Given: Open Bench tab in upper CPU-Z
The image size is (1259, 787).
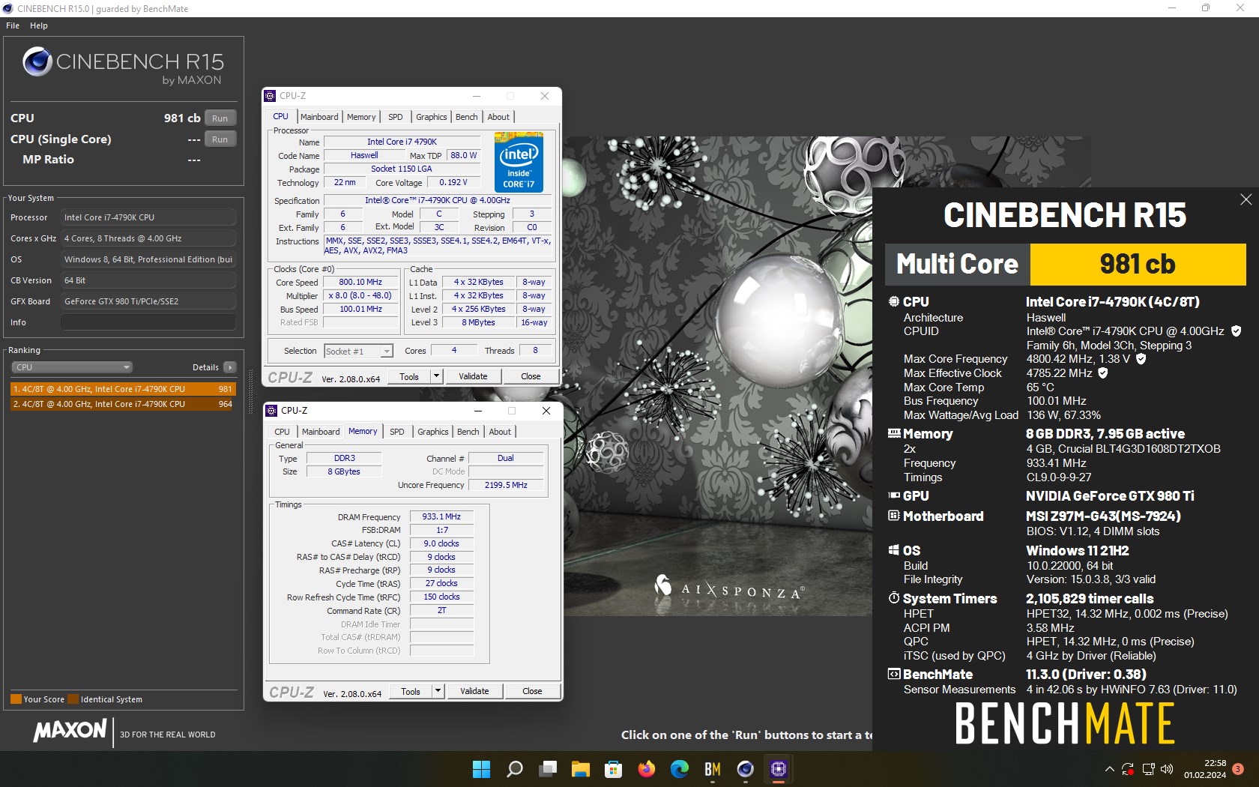Looking at the screenshot, I should (467, 117).
